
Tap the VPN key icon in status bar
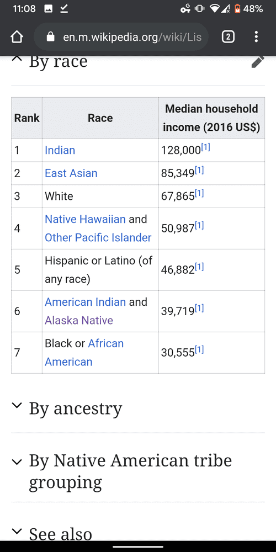click(x=185, y=9)
